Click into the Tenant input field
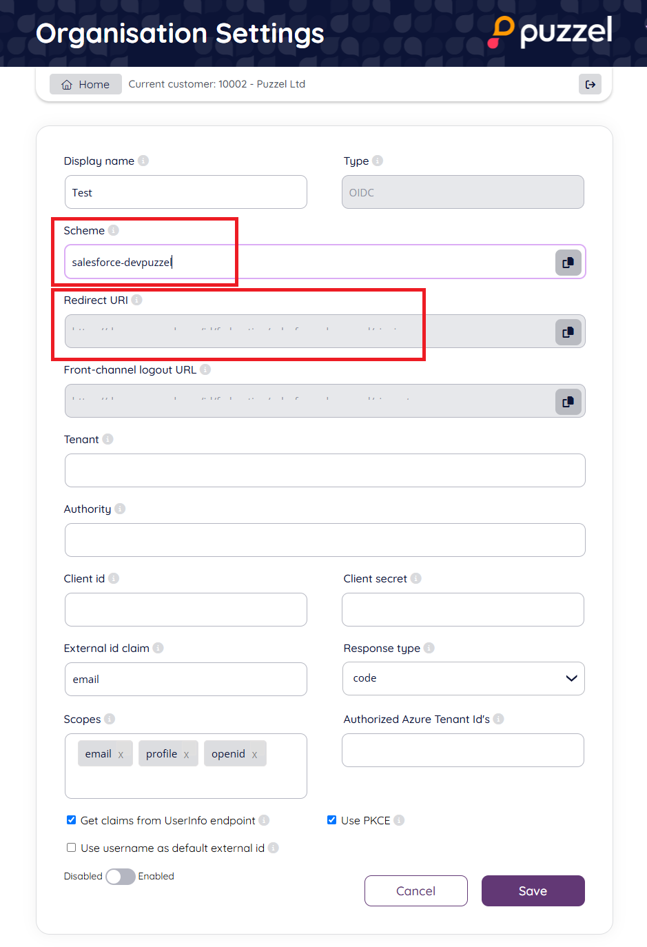The image size is (647, 947). click(325, 470)
